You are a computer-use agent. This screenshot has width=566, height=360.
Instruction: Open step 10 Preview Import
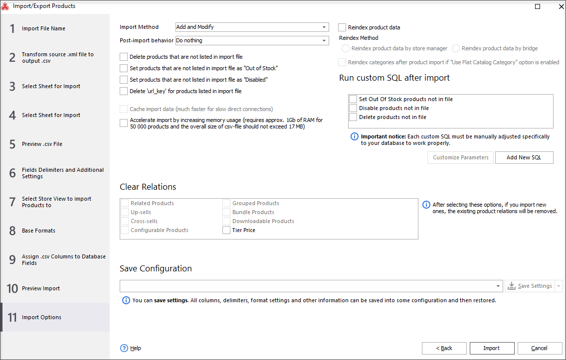[55, 288]
